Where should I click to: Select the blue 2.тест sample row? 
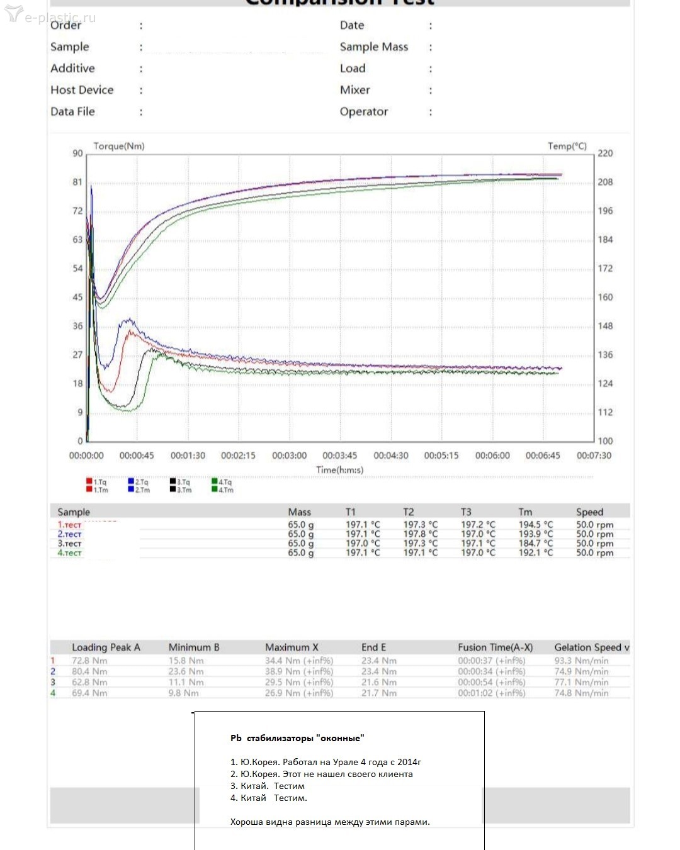[69, 534]
